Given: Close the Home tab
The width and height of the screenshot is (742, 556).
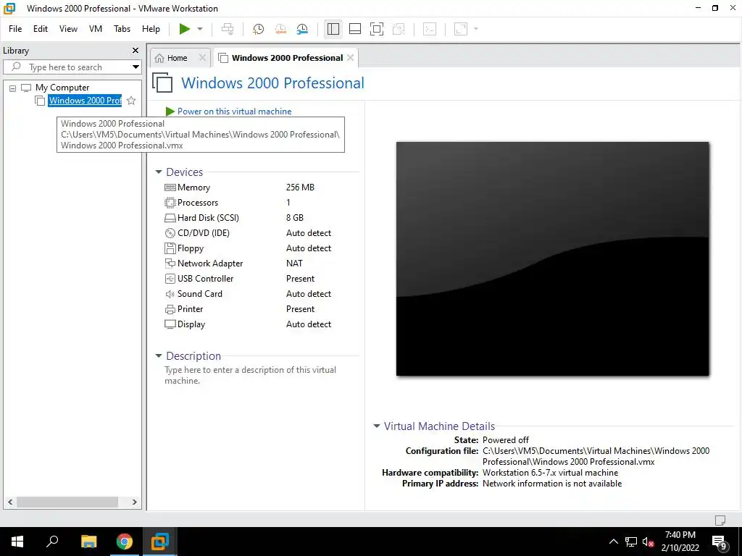Looking at the screenshot, I should pos(202,58).
